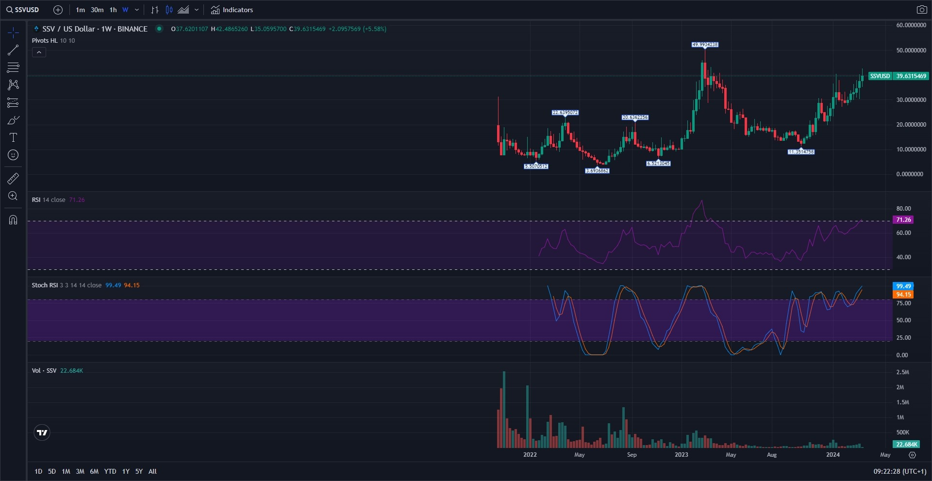Set date range to 5Y
The width and height of the screenshot is (932, 481).
(x=139, y=471)
